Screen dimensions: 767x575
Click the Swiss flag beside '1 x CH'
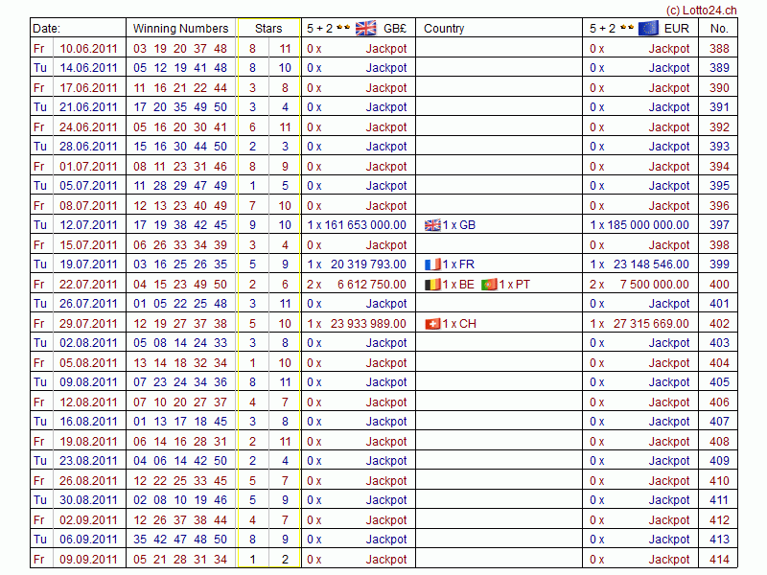(x=432, y=324)
